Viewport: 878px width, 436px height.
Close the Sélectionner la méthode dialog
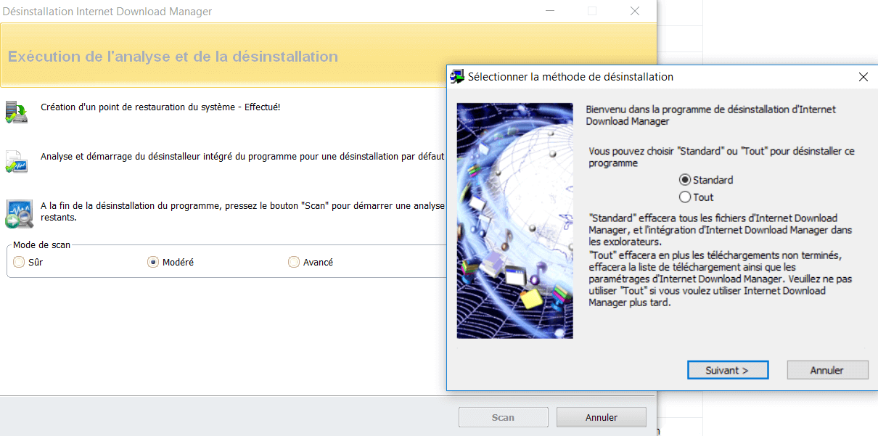tap(863, 76)
